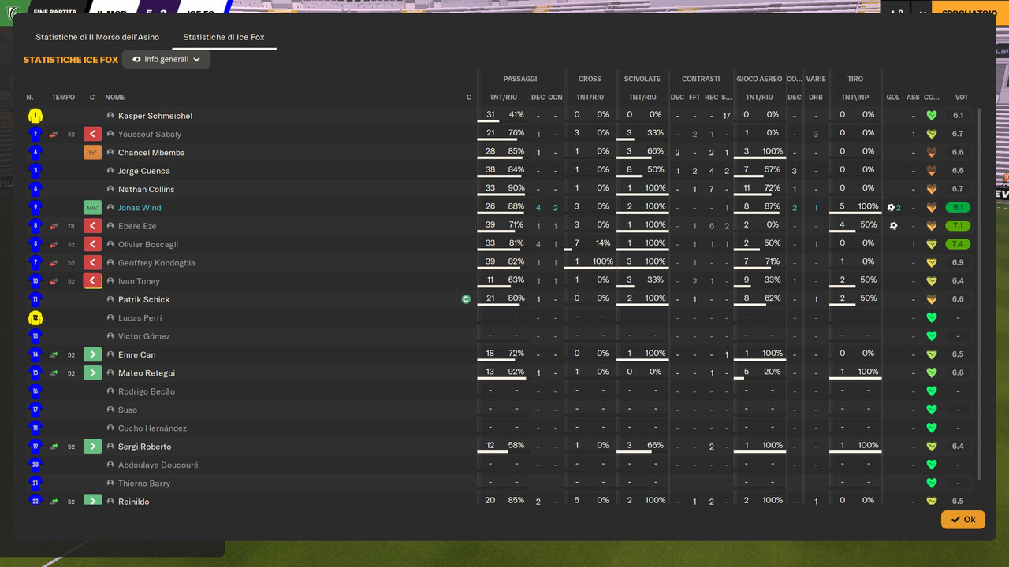Open Jonas Wind's player profile link
1009x567 pixels.
pyautogui.click(x=140, y=208)
